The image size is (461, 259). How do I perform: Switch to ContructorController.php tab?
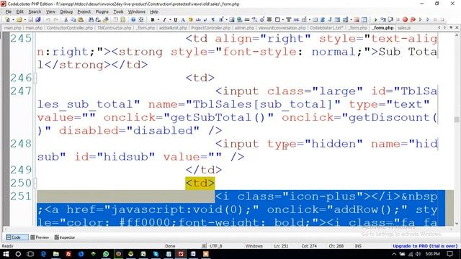click(x=70, y=28)
